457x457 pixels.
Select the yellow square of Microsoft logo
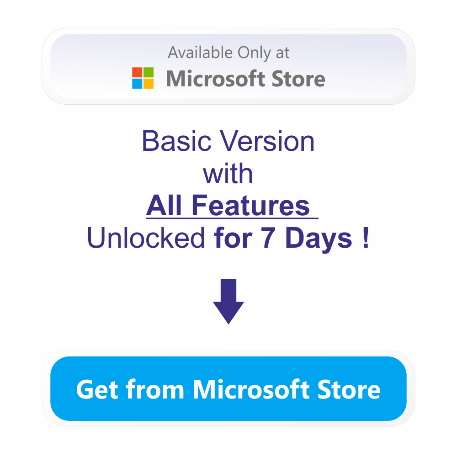click(149, 84)
